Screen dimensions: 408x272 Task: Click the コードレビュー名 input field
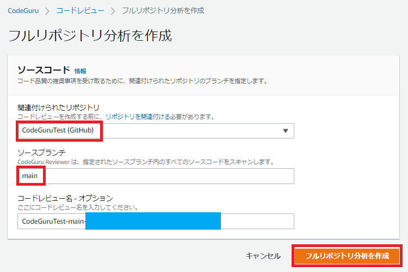(x=156, y=222)
